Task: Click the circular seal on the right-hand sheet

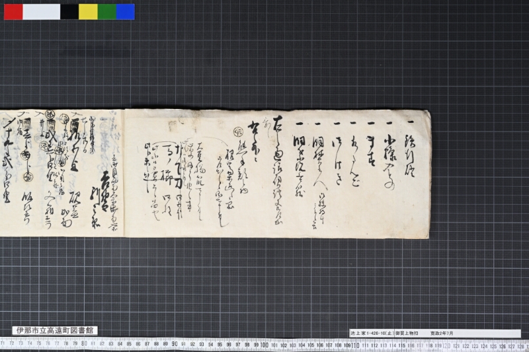Action: [x=239, y=132]
